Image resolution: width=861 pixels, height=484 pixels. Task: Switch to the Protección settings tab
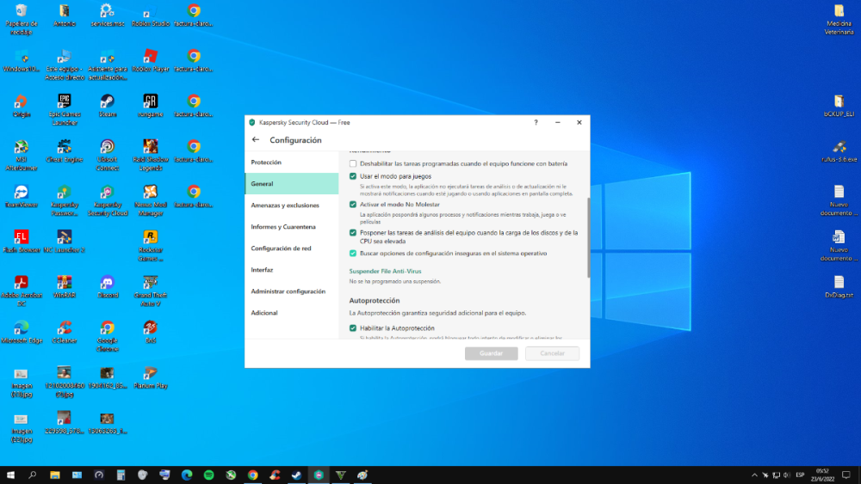point(266,162)
